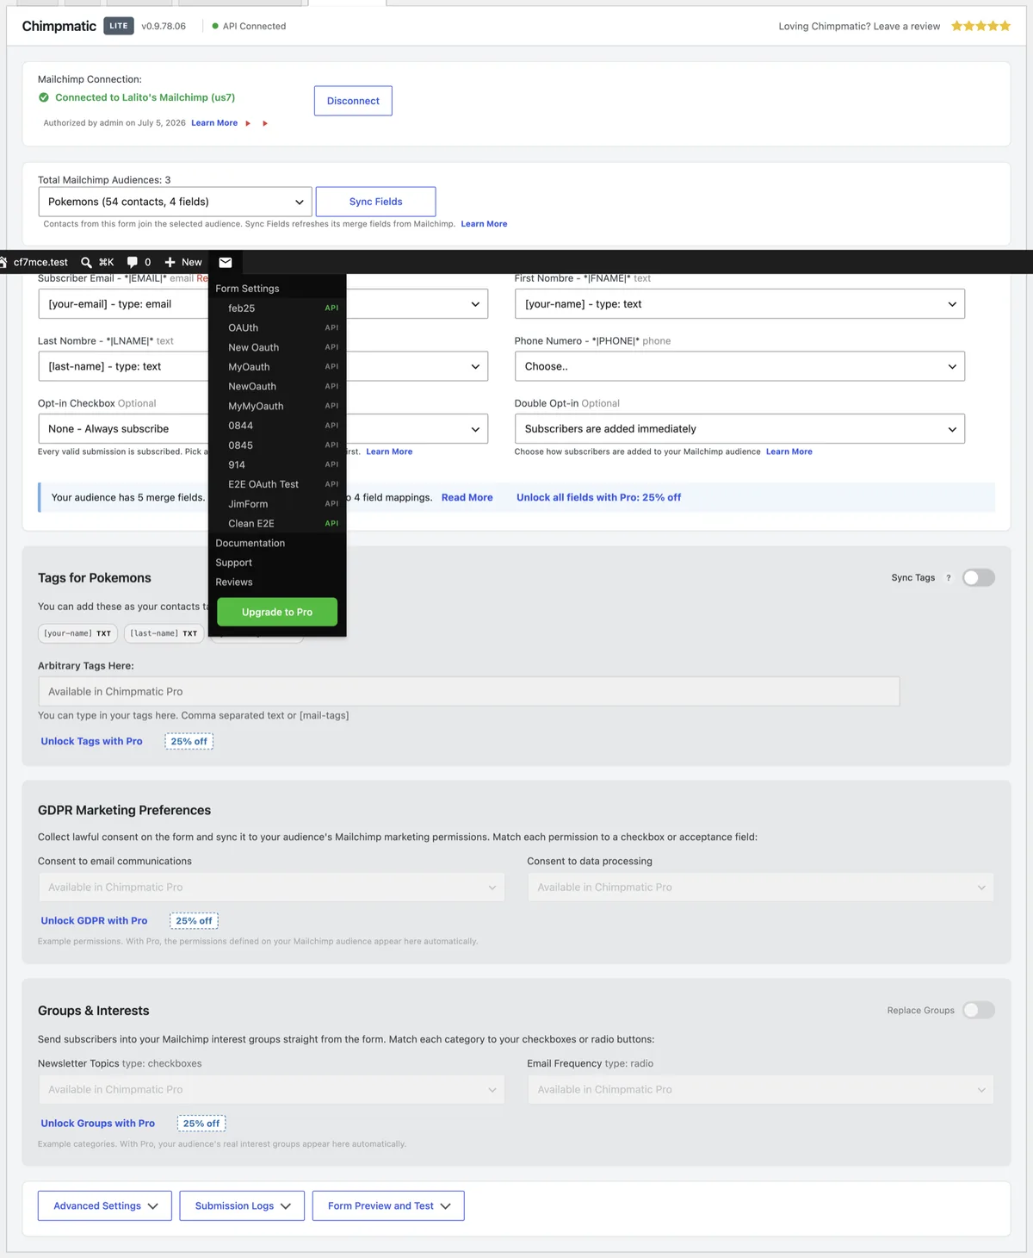Open the Phone Numero Choose dropdown
This screenshot has height=1258, width=1033.
pos(739,366)
